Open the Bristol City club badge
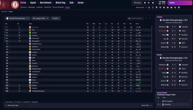 (15, 5)
